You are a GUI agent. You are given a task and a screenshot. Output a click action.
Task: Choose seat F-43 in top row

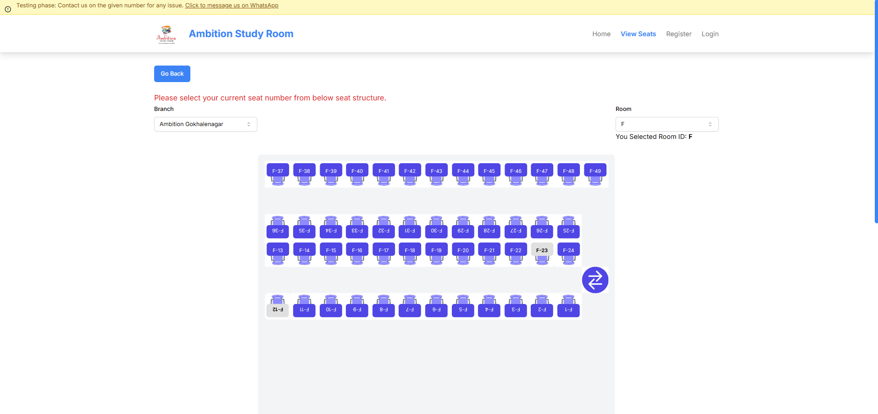(436, 171)
